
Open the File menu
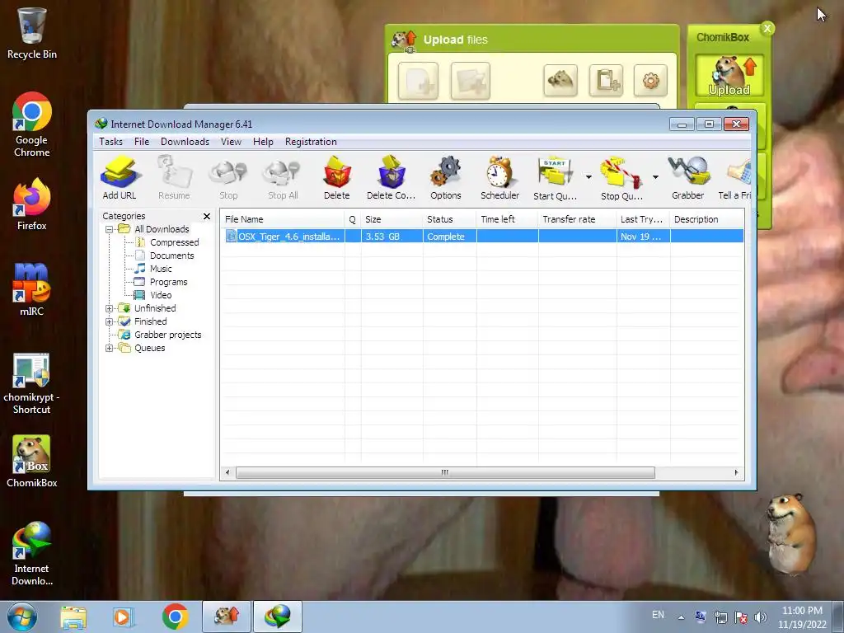click(x=142, y=142)
